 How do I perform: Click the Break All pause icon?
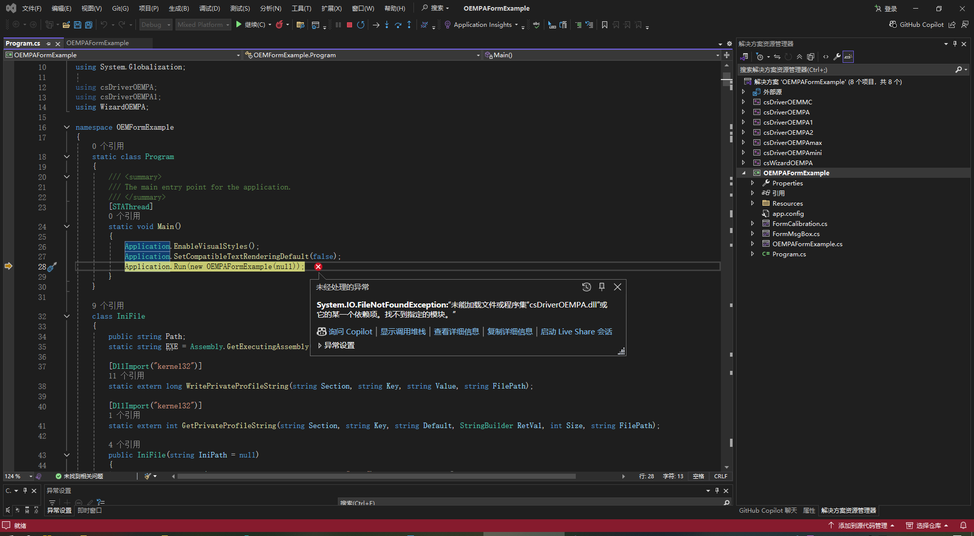pos(338,24)
